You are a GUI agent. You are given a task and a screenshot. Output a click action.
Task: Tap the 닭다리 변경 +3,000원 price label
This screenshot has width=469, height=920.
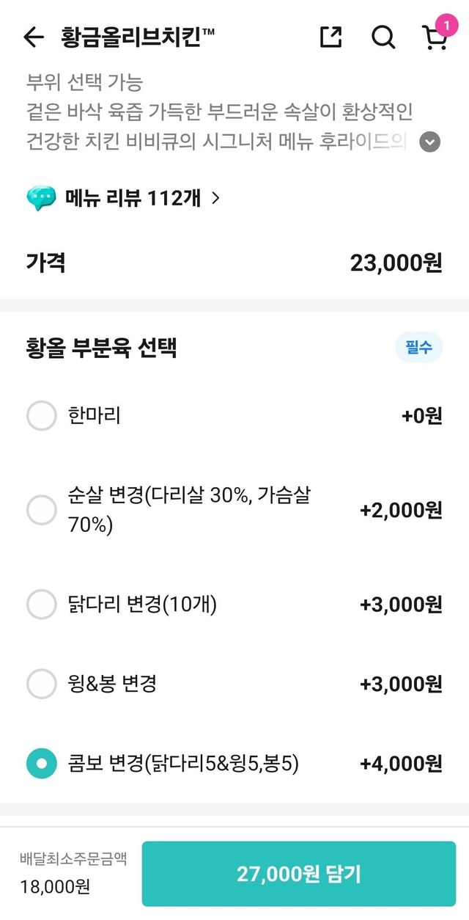coord(401,605)
